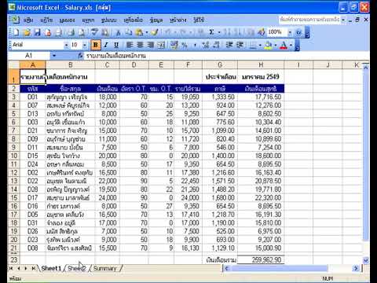This screenshot has height=283, width=377.
Task: Click the vertical scroll down arrow
Action: click(x=366, y=260)
